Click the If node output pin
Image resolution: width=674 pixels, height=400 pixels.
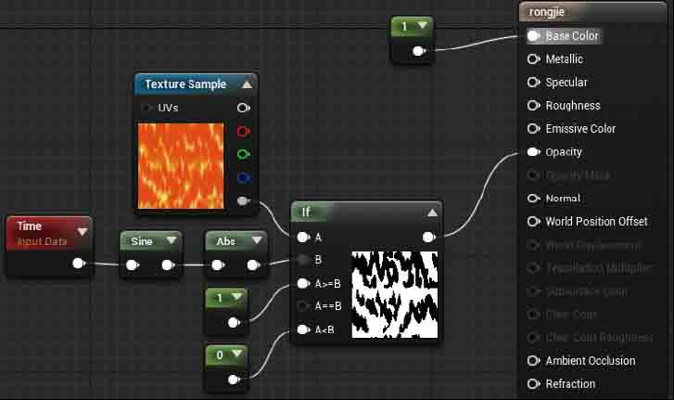click(x=428, y=237)
